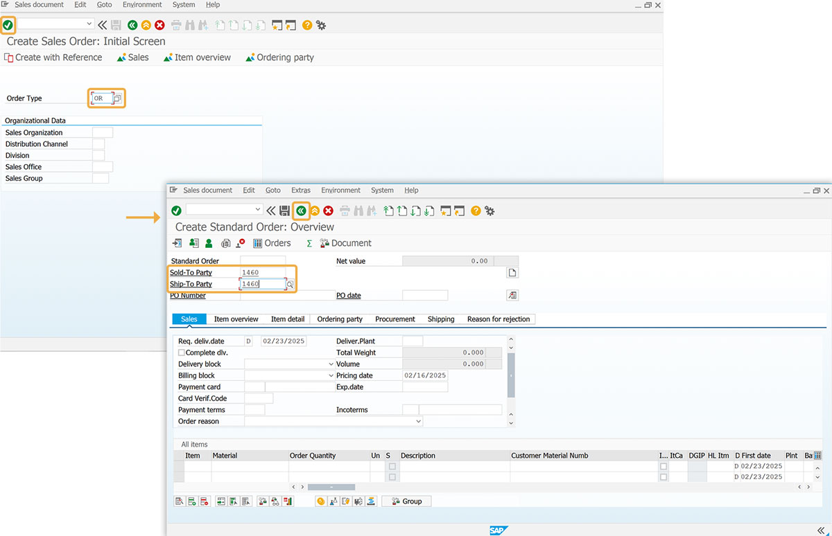Open Order Type value help button
This screenshot has height=536, width=832.
(x=118, y=98)
